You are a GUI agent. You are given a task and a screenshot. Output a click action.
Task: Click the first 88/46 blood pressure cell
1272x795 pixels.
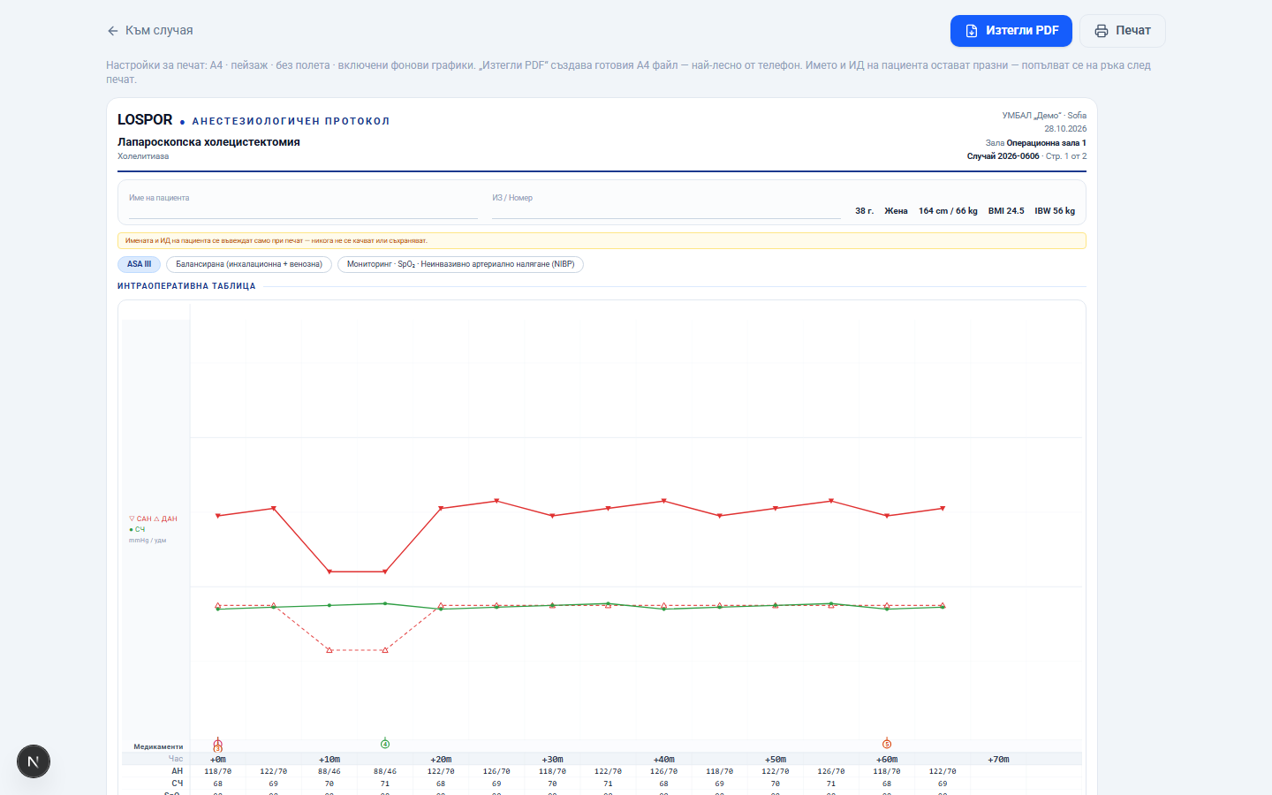tap(329, 771)
